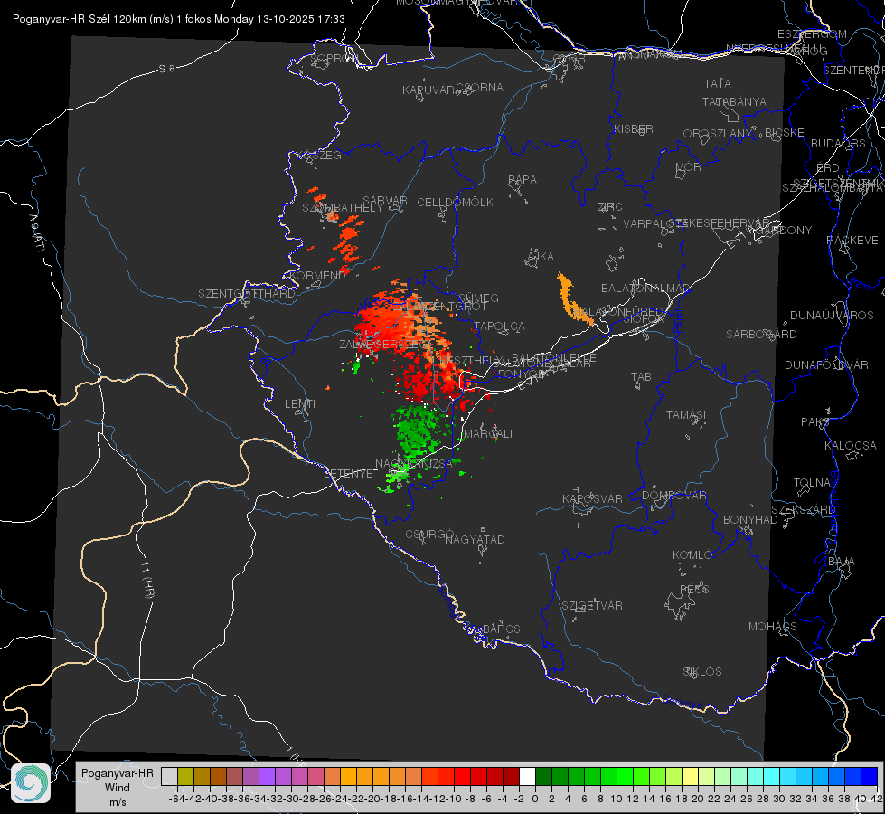Screen dimensions: 885x814
Task: Click the SZIGETVÁR town label
Action: (x=592, y=606)
